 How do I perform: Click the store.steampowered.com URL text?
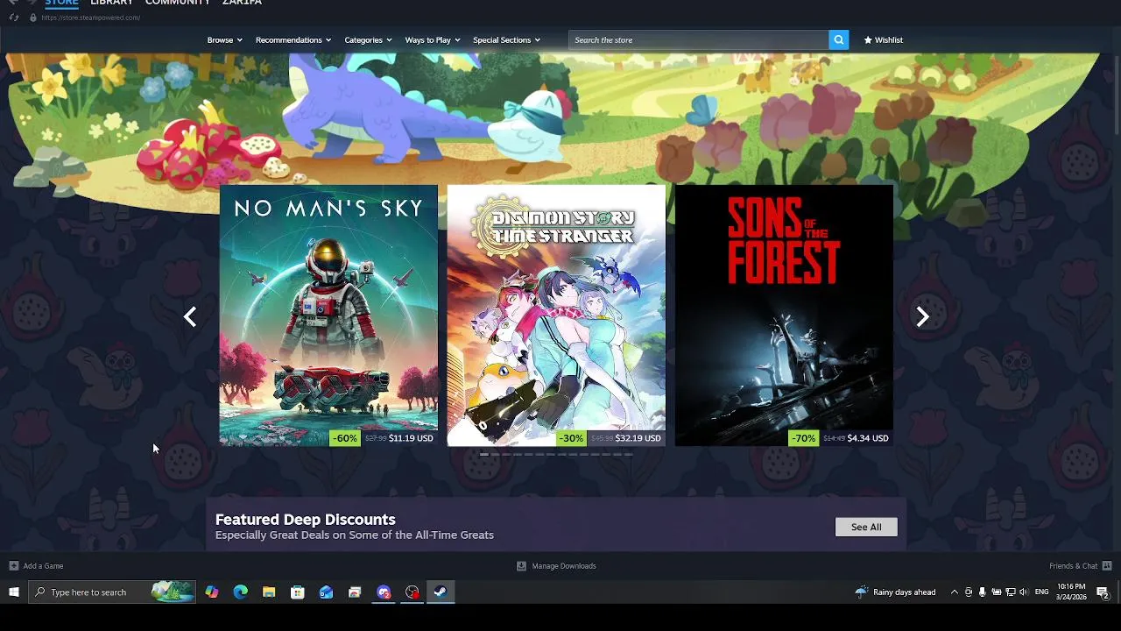pos(91,18)
